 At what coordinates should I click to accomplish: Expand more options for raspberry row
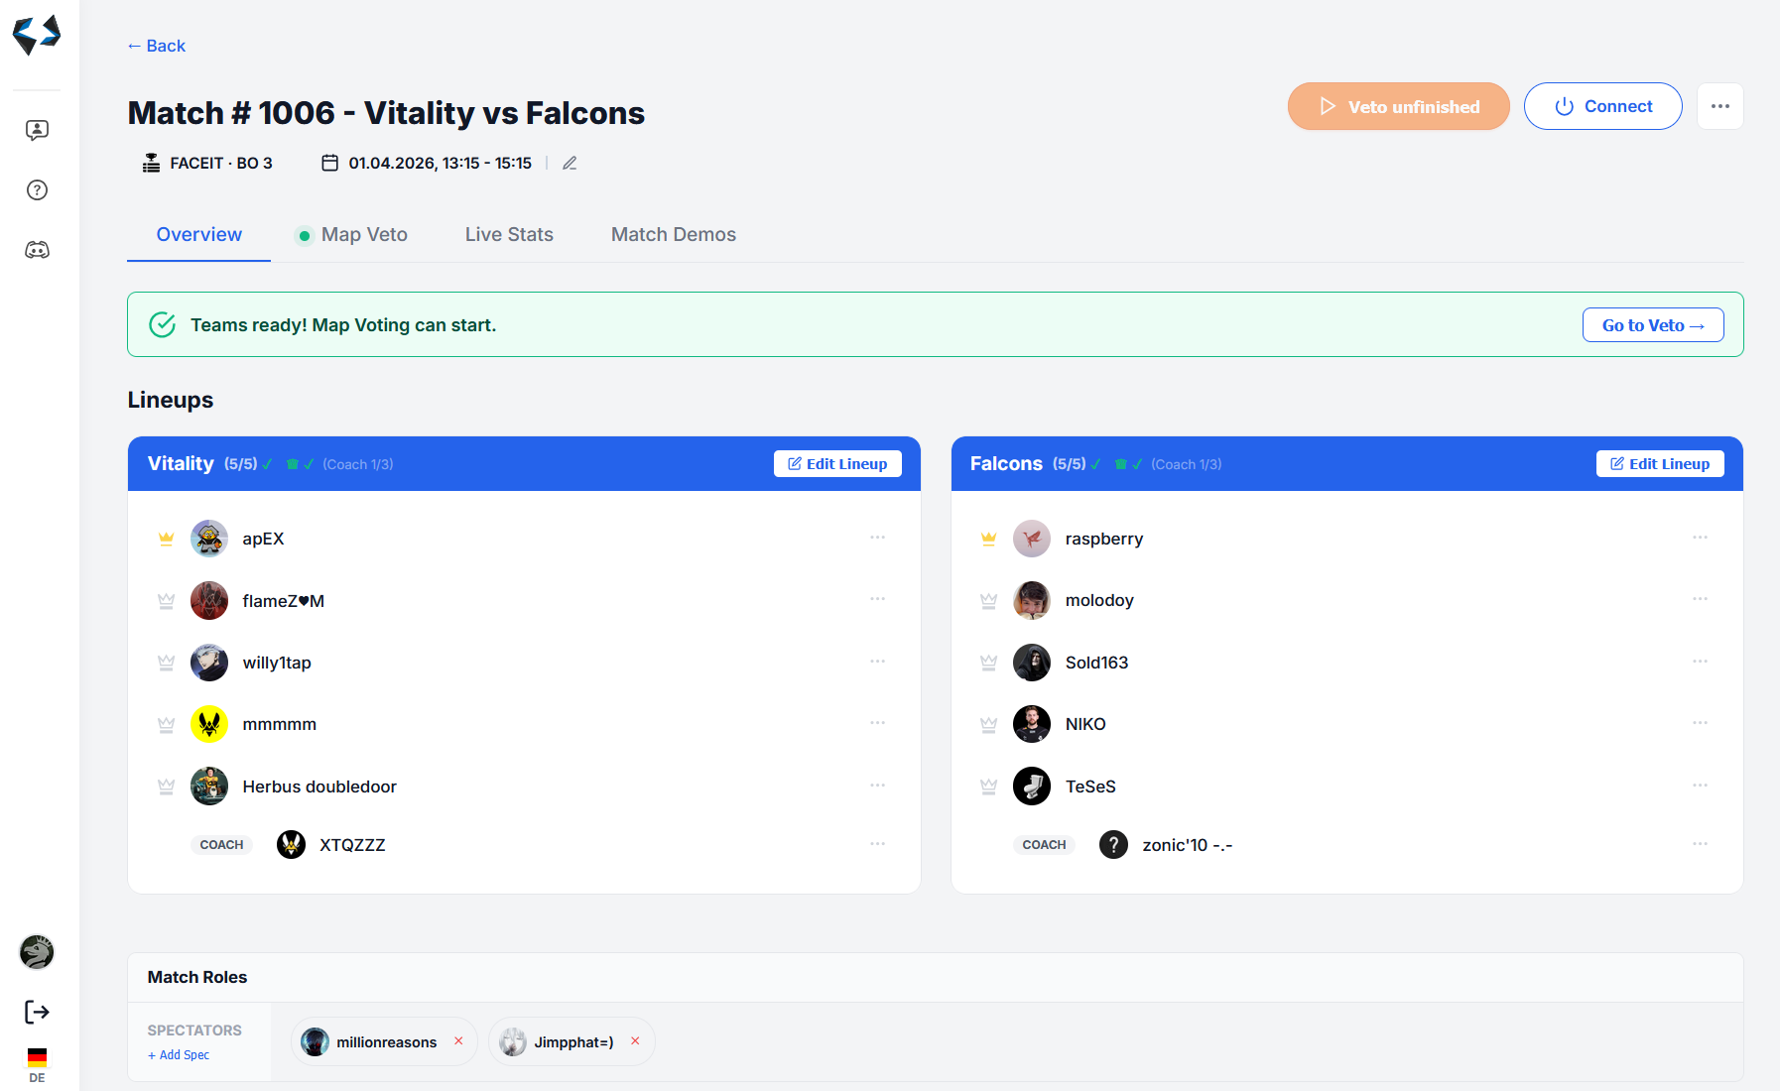(x=1700, y=538)
